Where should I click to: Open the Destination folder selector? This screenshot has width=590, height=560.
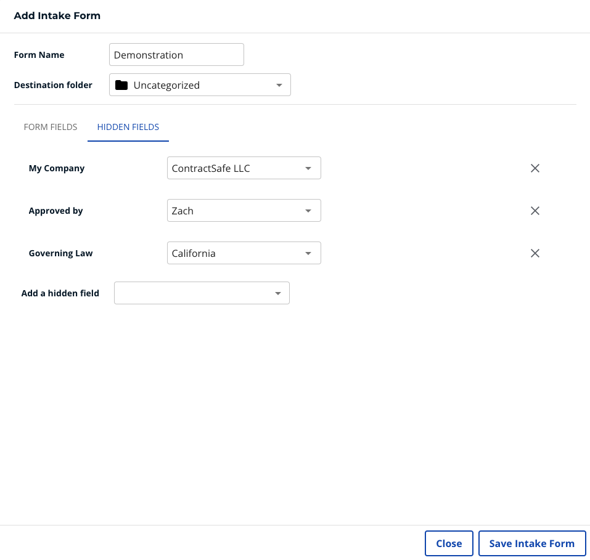coord(200,84)
